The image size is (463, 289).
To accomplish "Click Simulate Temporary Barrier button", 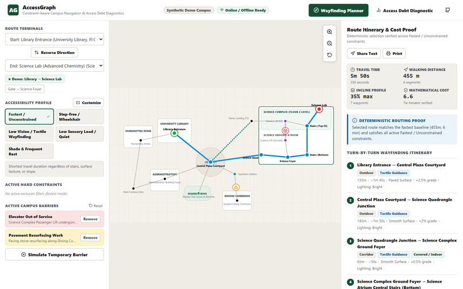I will (x=55, y=255).
